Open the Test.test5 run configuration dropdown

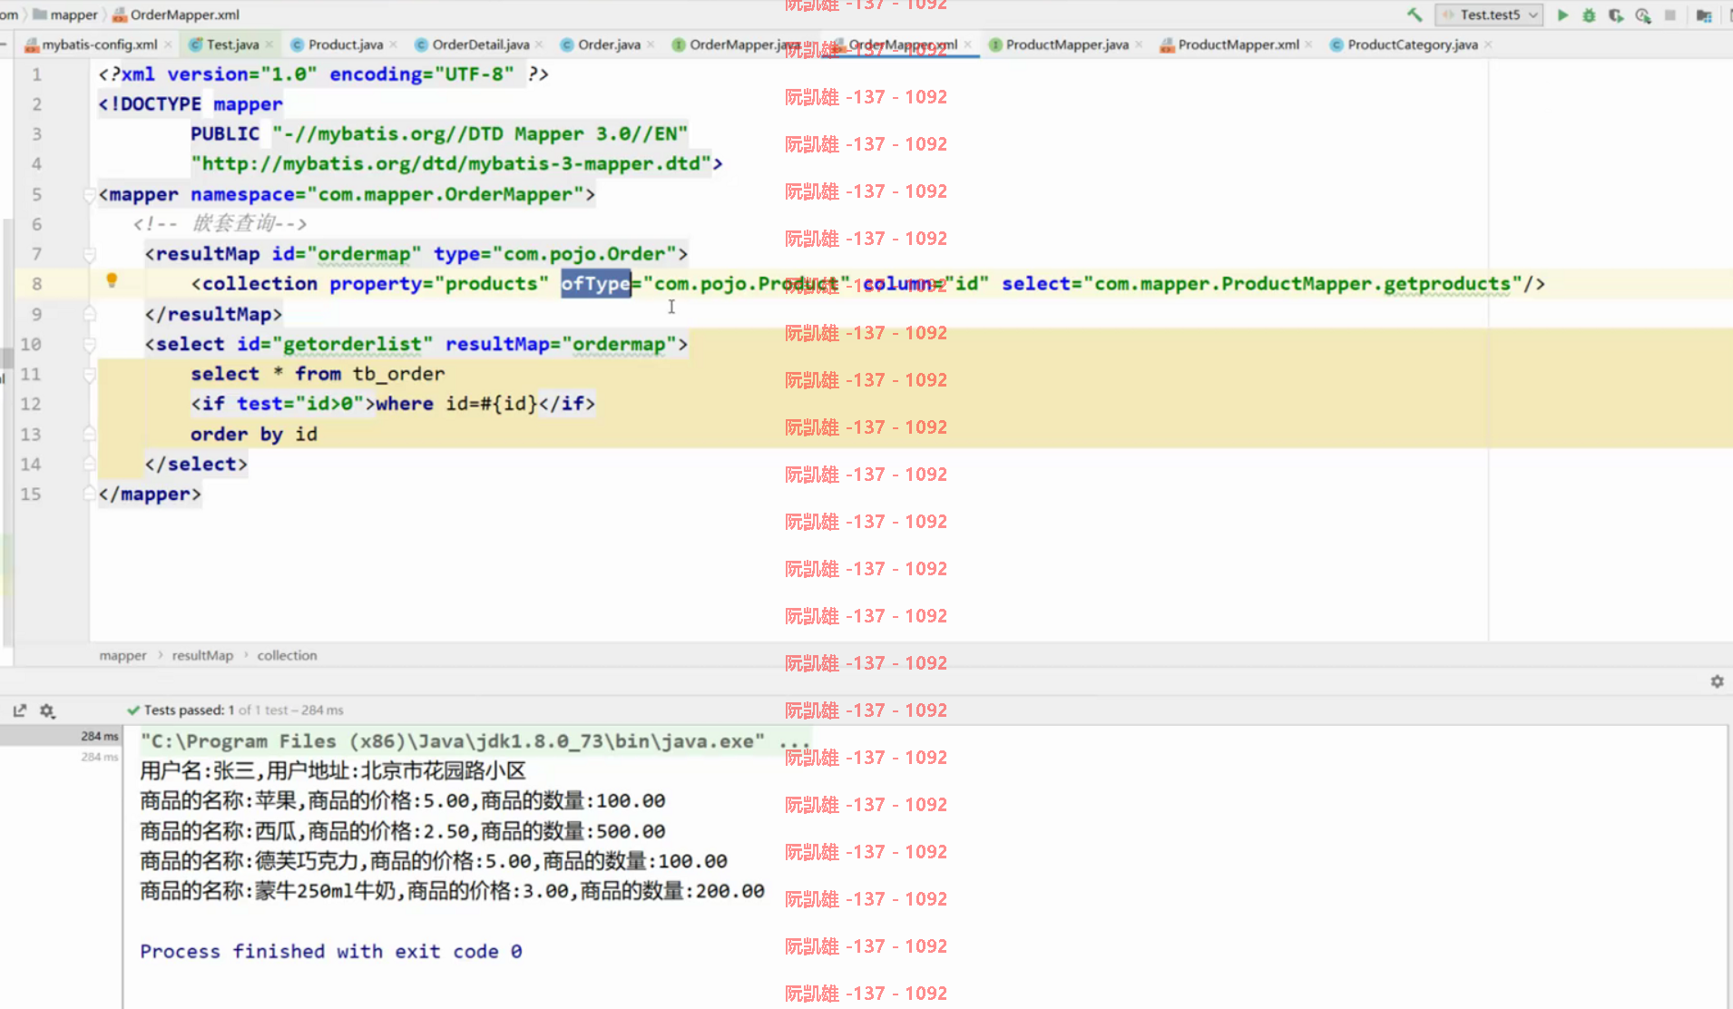coord(1489,15)
